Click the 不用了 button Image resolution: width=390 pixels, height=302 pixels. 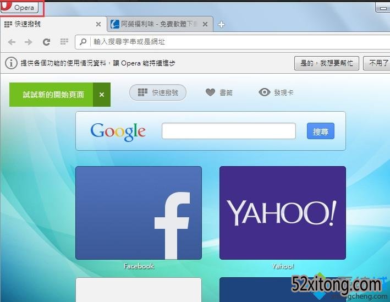tap(378, 63)
